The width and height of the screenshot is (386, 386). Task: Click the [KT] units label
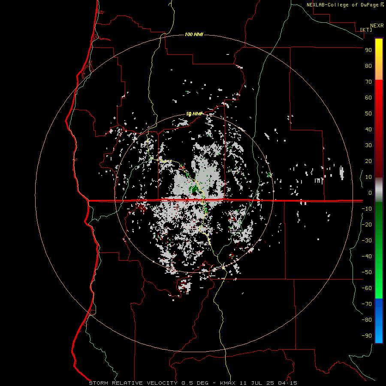tap(366, 30)
